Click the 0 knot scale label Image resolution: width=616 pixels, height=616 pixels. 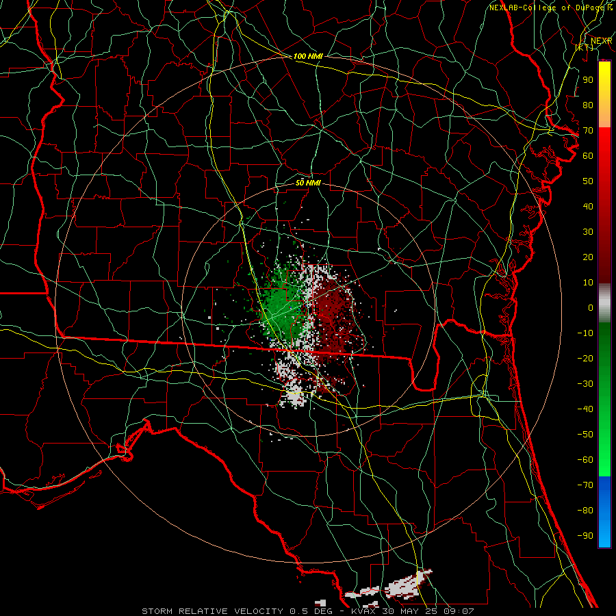pos(591,307)
